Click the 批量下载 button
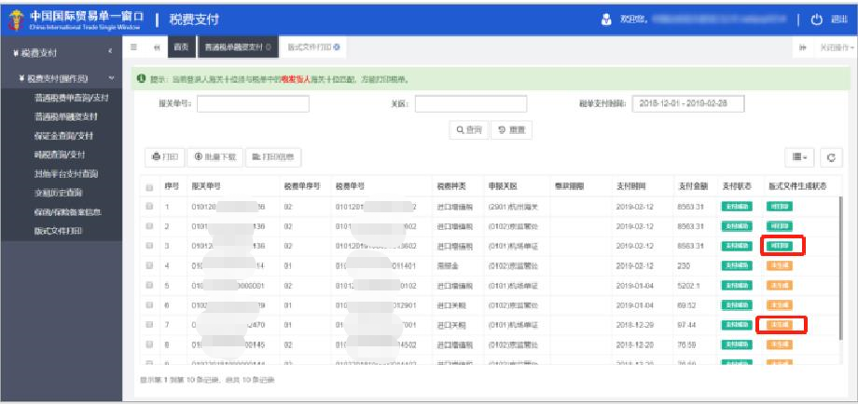The height and width of the screenshot is (405, 858). (214, 157)
